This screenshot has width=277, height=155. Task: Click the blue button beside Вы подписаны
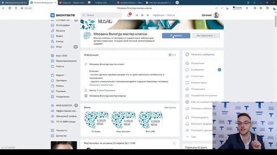coord(176,36)
